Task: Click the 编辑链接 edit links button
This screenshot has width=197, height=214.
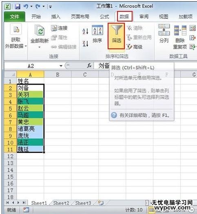Action: (x=64, y=47)
